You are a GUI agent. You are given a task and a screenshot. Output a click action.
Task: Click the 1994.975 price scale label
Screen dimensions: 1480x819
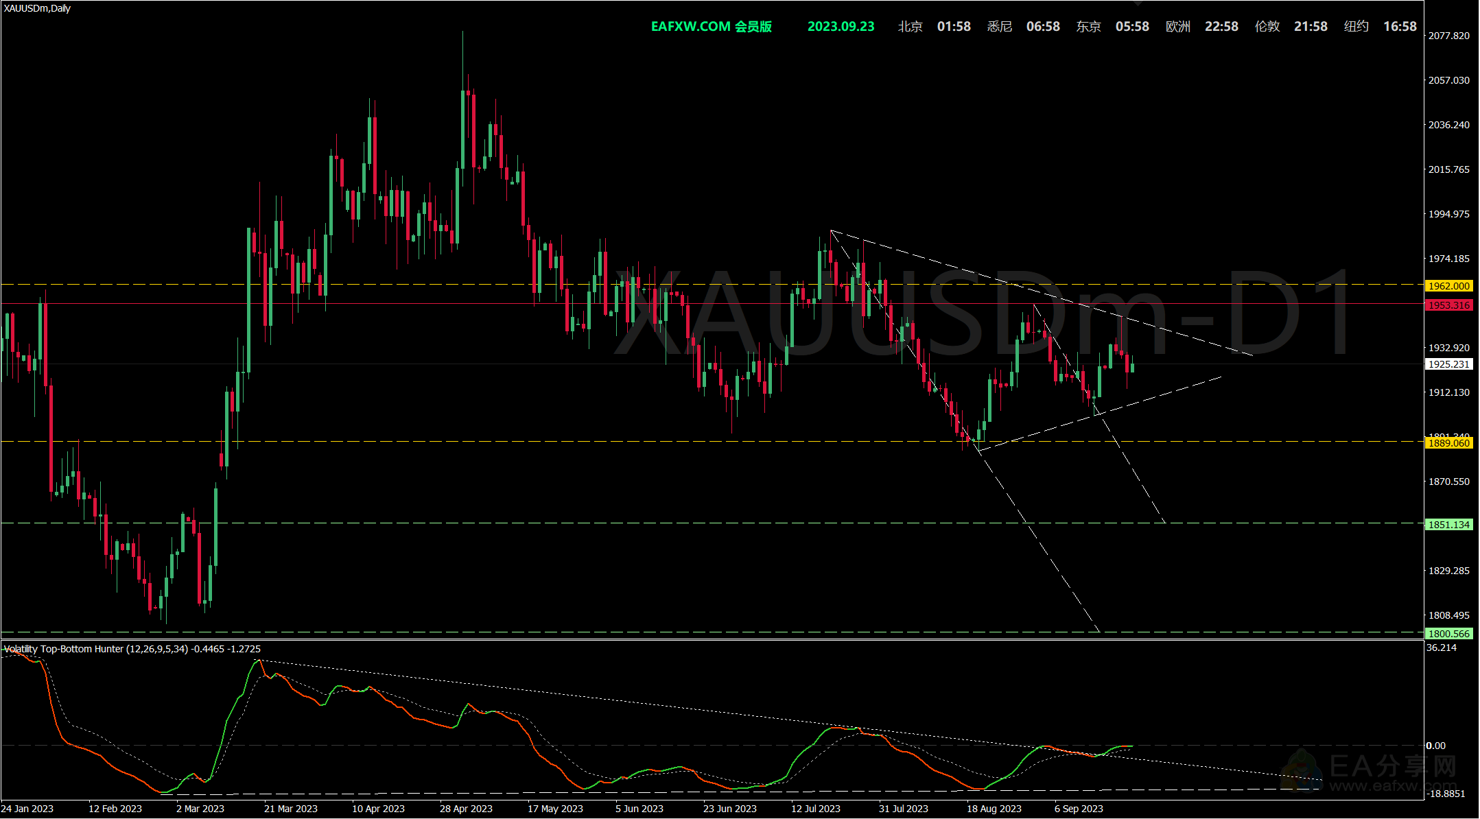[x=1449, y=214]
